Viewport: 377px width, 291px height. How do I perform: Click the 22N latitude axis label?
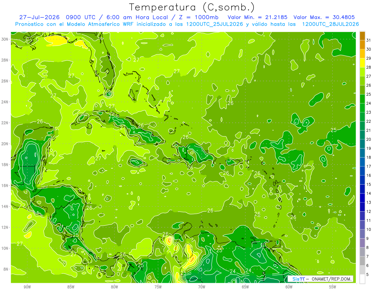[x=5, y=123]
